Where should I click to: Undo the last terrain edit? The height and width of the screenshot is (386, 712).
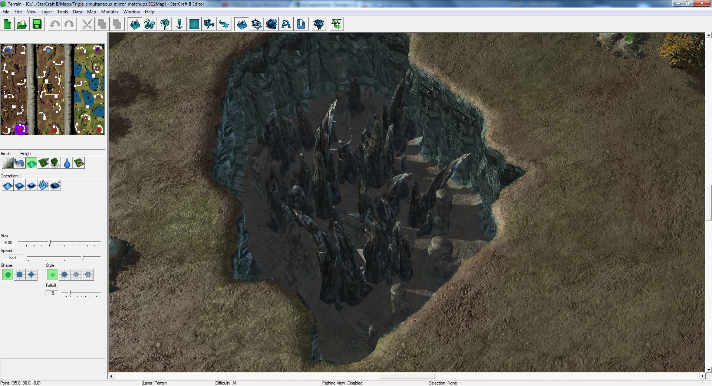tap(55, 24)
